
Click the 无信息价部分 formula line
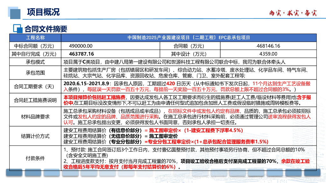[121, 136]
